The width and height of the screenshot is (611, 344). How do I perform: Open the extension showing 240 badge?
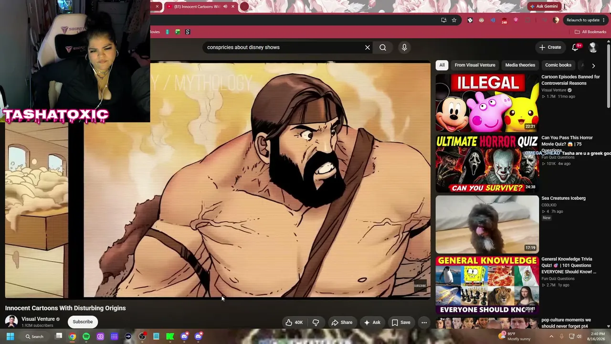tap(504, 21)
